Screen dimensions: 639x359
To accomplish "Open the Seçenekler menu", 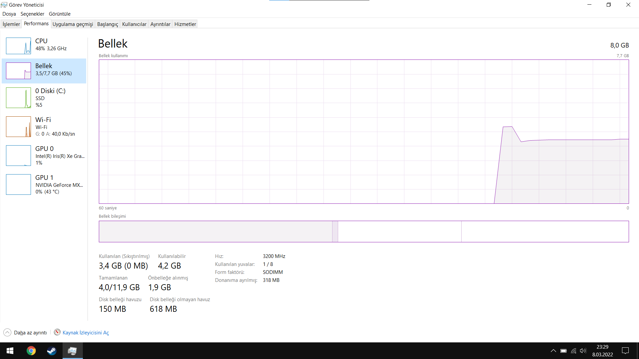I will coord(32,14).
